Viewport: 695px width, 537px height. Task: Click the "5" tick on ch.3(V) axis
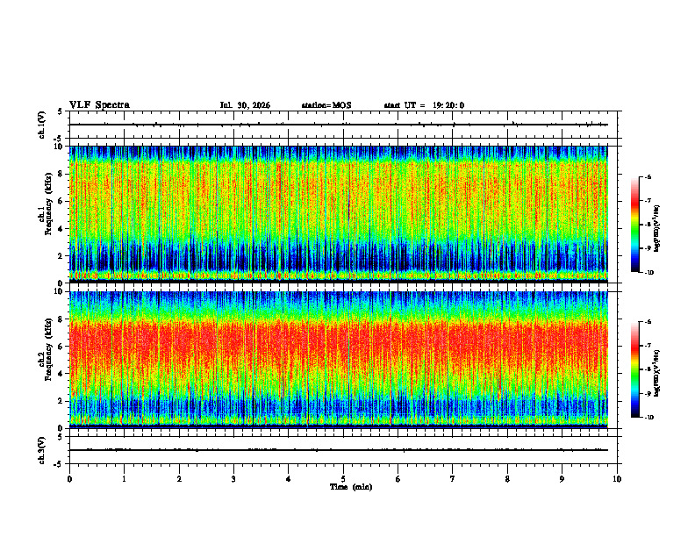[x=61, y=437]
